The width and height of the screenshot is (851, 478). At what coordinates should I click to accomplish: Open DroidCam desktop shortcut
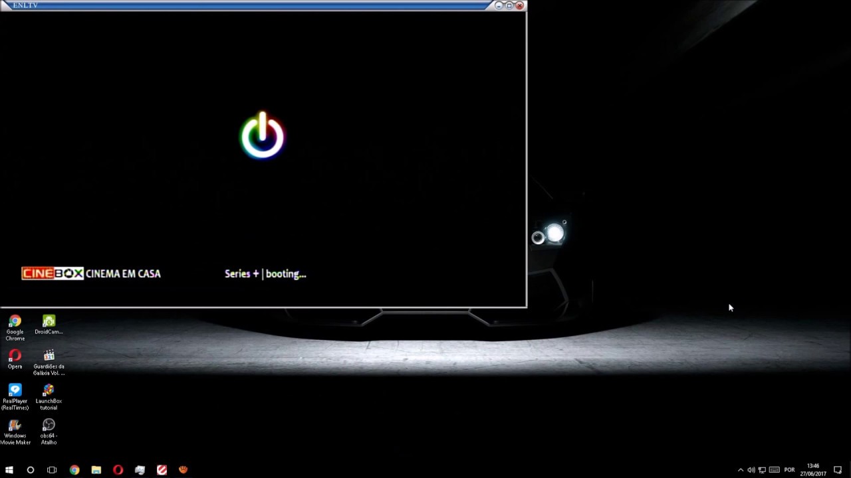(x=49, y=325)
